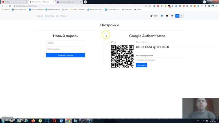Open Firefox from the taskbar
This screenshot has width=219, height=123.
pyautogui.click(x=33, y=121)
